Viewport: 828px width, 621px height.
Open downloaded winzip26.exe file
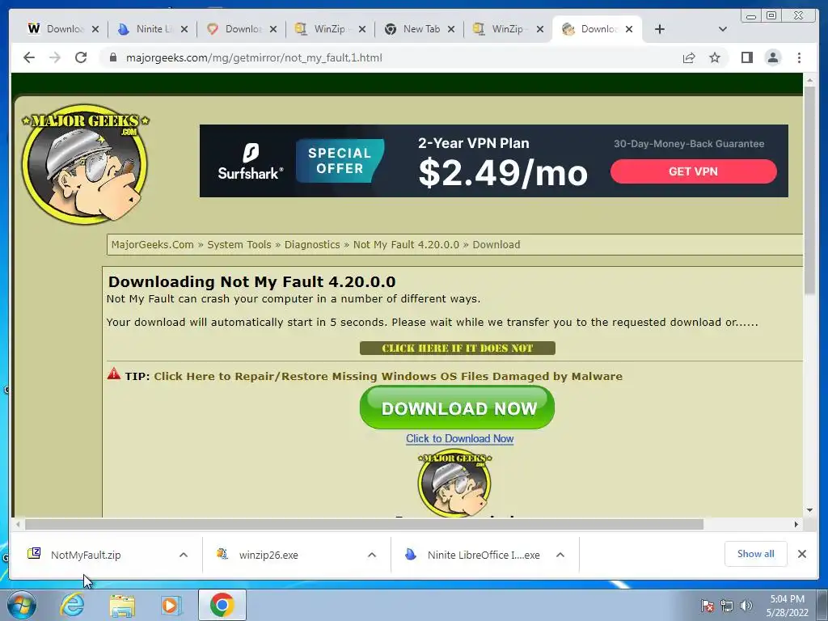pos(268,555)
